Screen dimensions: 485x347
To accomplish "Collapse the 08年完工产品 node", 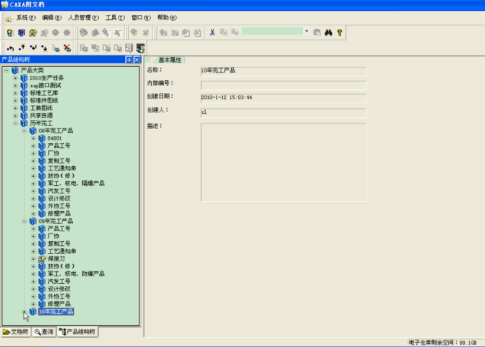I will (24, 130).
